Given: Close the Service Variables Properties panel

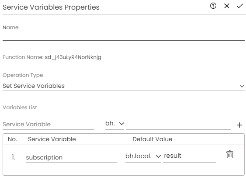Looking at the screenshot, I should [x=226, y=6].
